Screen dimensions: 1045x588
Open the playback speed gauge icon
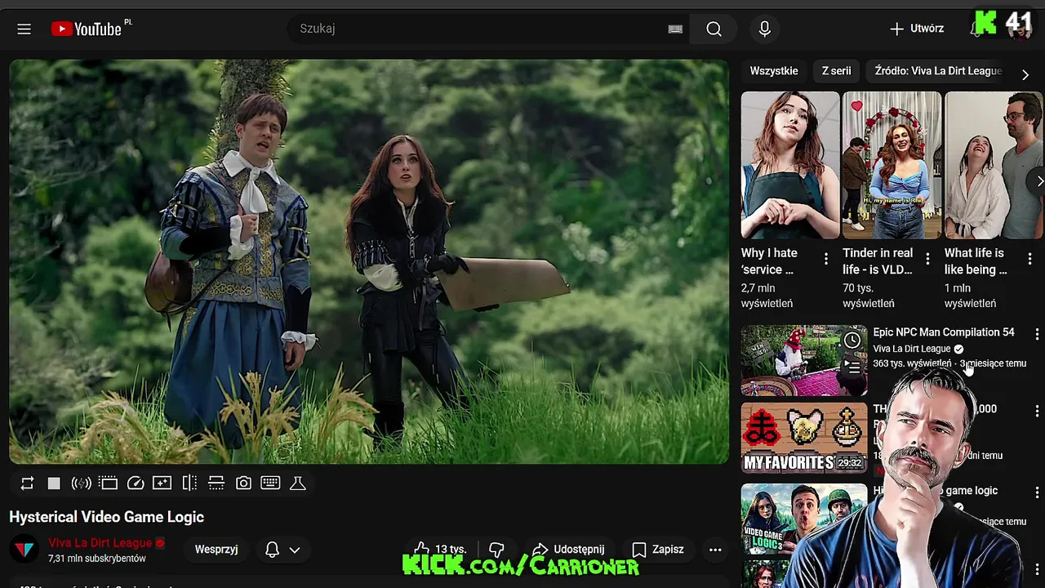(x=136, y=483)
